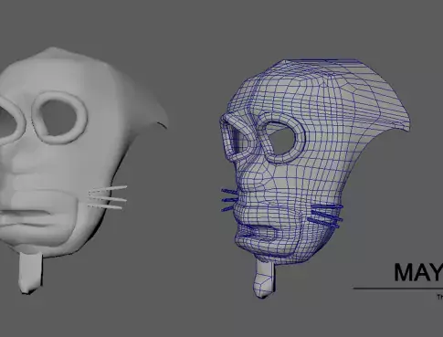443x337 pixels.
Task: Click the blue whiskers beside the wireframe mask's nose
Action: [230, 200]
